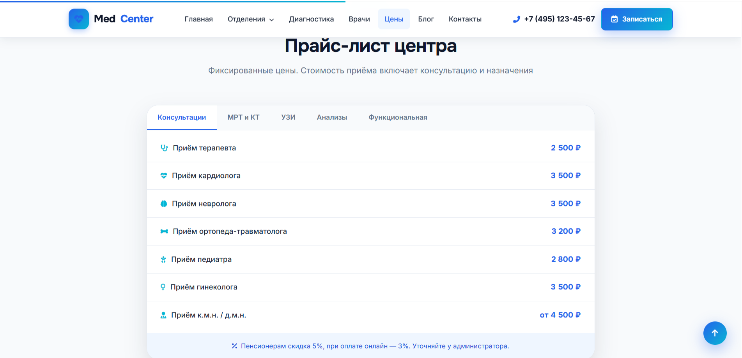Screen dimensions: 742x358
Task: Click the bone icon beside Приём ортопеда-травматолога
Action: (x=164, y=231)
